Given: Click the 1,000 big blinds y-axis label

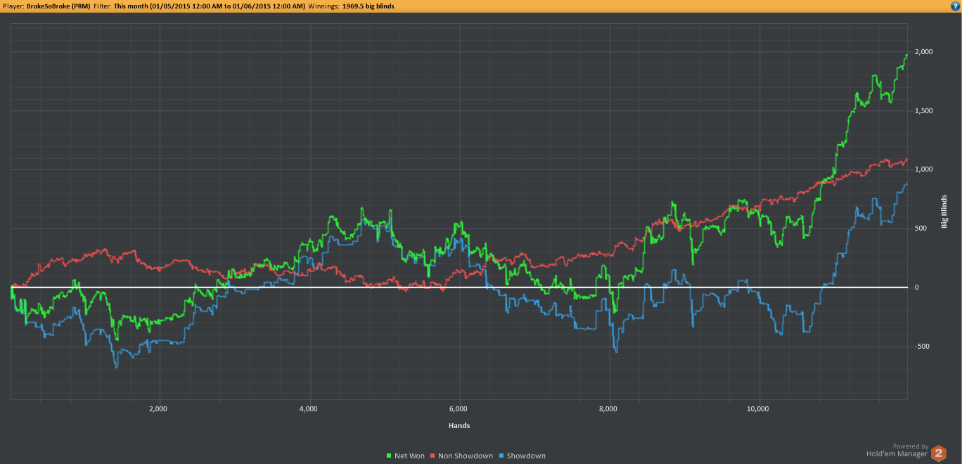Looking at the screenshot, I should pyautogui.click(x=923, y=169).
